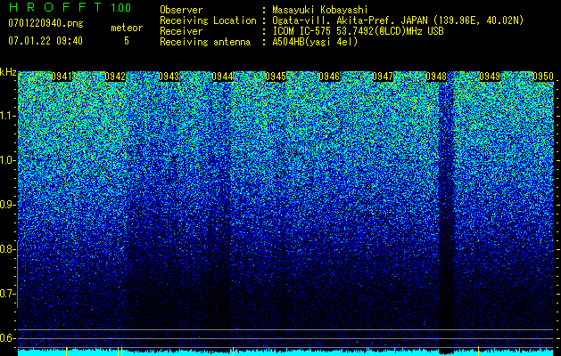Click the 0.9 frequency axis label
Screen dimensions: 561x356
(x=7, y=205)
